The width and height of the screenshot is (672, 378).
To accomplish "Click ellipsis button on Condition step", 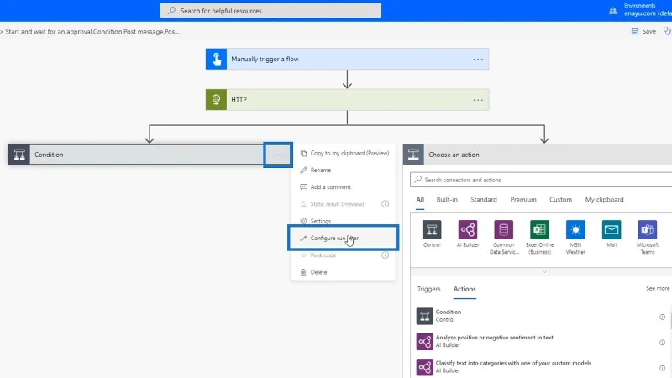I will [279, 155].
